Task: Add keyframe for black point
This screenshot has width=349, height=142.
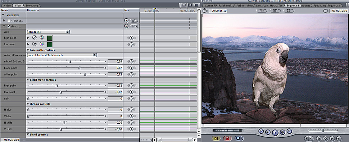Action: [131, 68]
